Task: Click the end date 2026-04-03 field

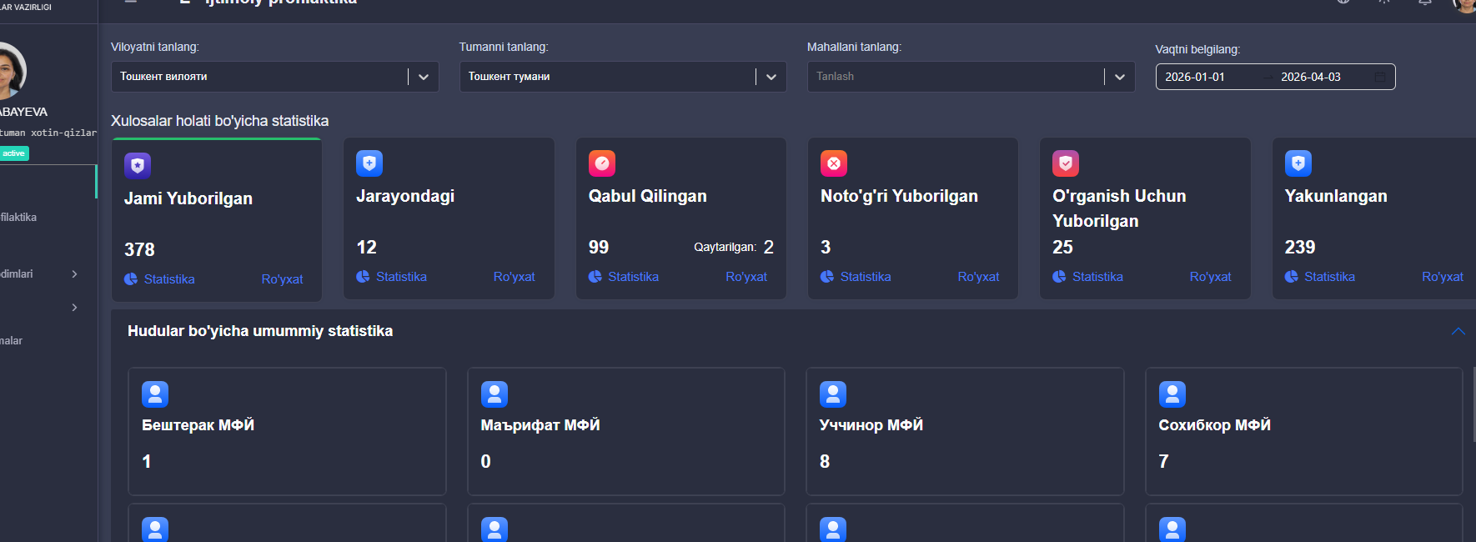Action: pos(1311,77)
